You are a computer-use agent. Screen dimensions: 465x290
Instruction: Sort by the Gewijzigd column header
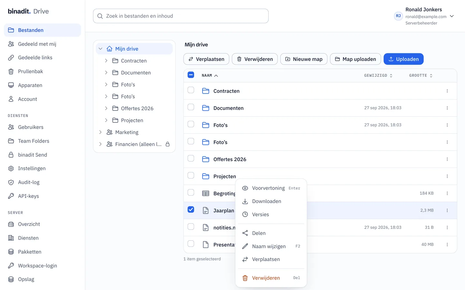click(378, 75)
